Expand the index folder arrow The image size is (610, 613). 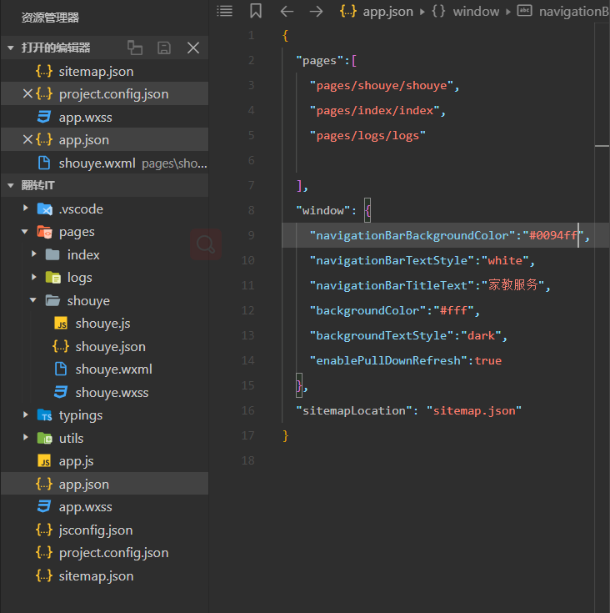[34, 254]
